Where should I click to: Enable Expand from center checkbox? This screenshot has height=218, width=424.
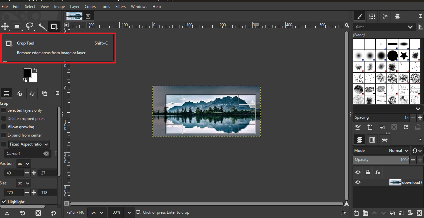(4, 135)
